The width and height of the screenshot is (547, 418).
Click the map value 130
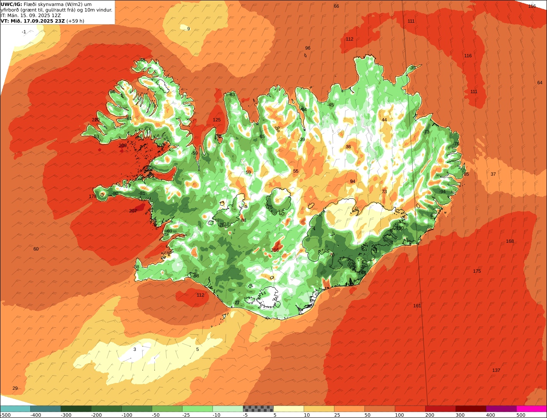click(400, 228)
